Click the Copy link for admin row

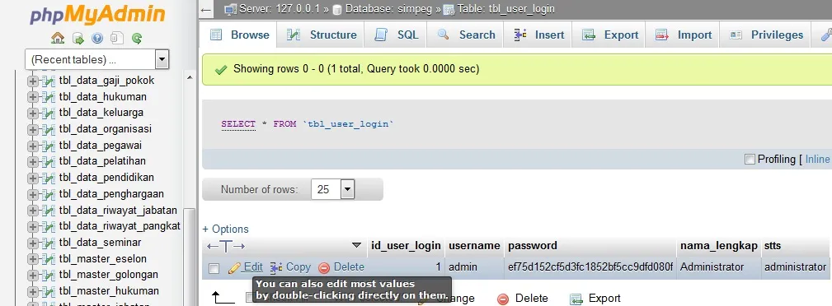(x=298, y=267)
